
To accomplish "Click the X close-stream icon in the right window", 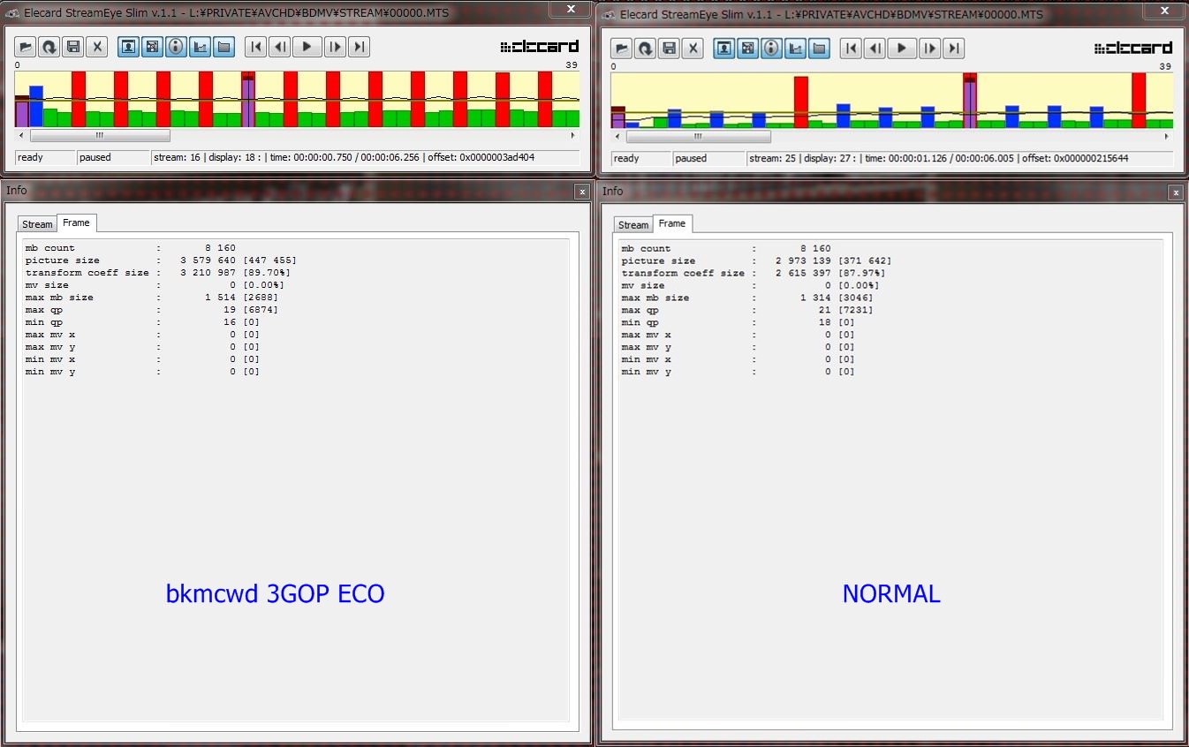I will click(x=693, y=49).
